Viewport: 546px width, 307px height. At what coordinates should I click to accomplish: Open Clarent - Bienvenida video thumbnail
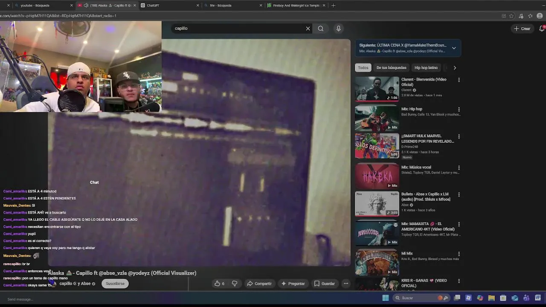[x=377, y=89]
